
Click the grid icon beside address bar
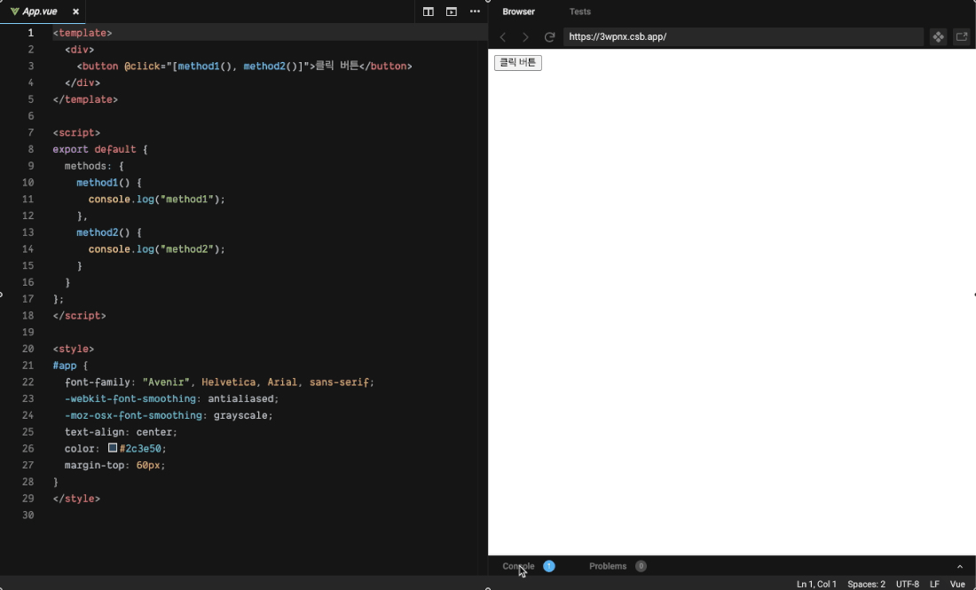click(938, 36)
